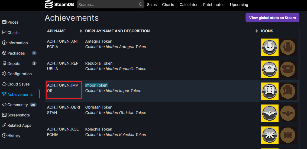Viewport: 307px width, 149px height.
Task: Open Patch notes in the top navigation
Action: 214,5
